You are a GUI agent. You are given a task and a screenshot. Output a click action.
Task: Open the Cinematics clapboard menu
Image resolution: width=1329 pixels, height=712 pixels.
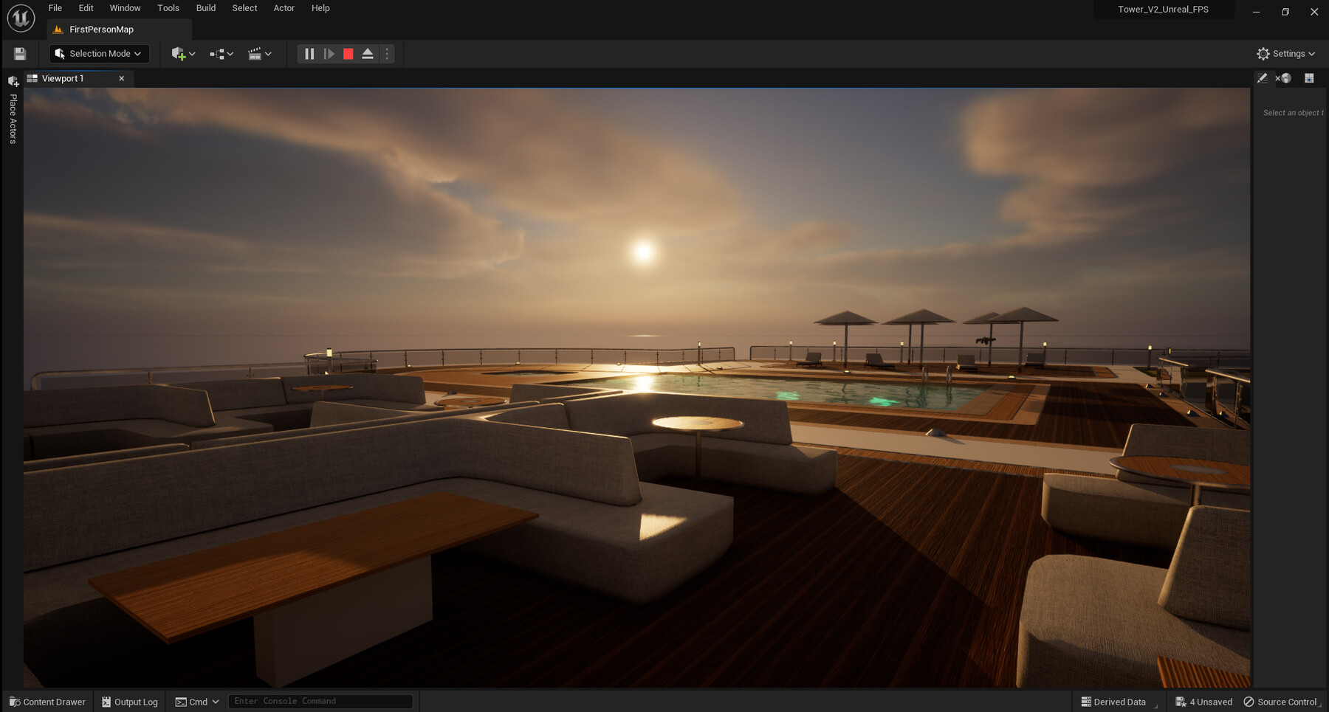pos(259,53)
